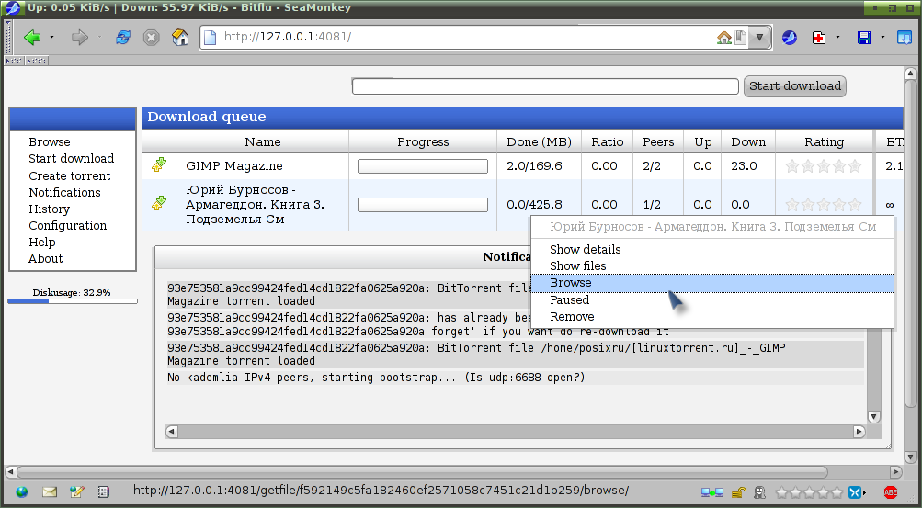This screenshot has width=922, height=508.
Task: Click the GIMP Magazine torrent status icon
Action: (159, 165)
